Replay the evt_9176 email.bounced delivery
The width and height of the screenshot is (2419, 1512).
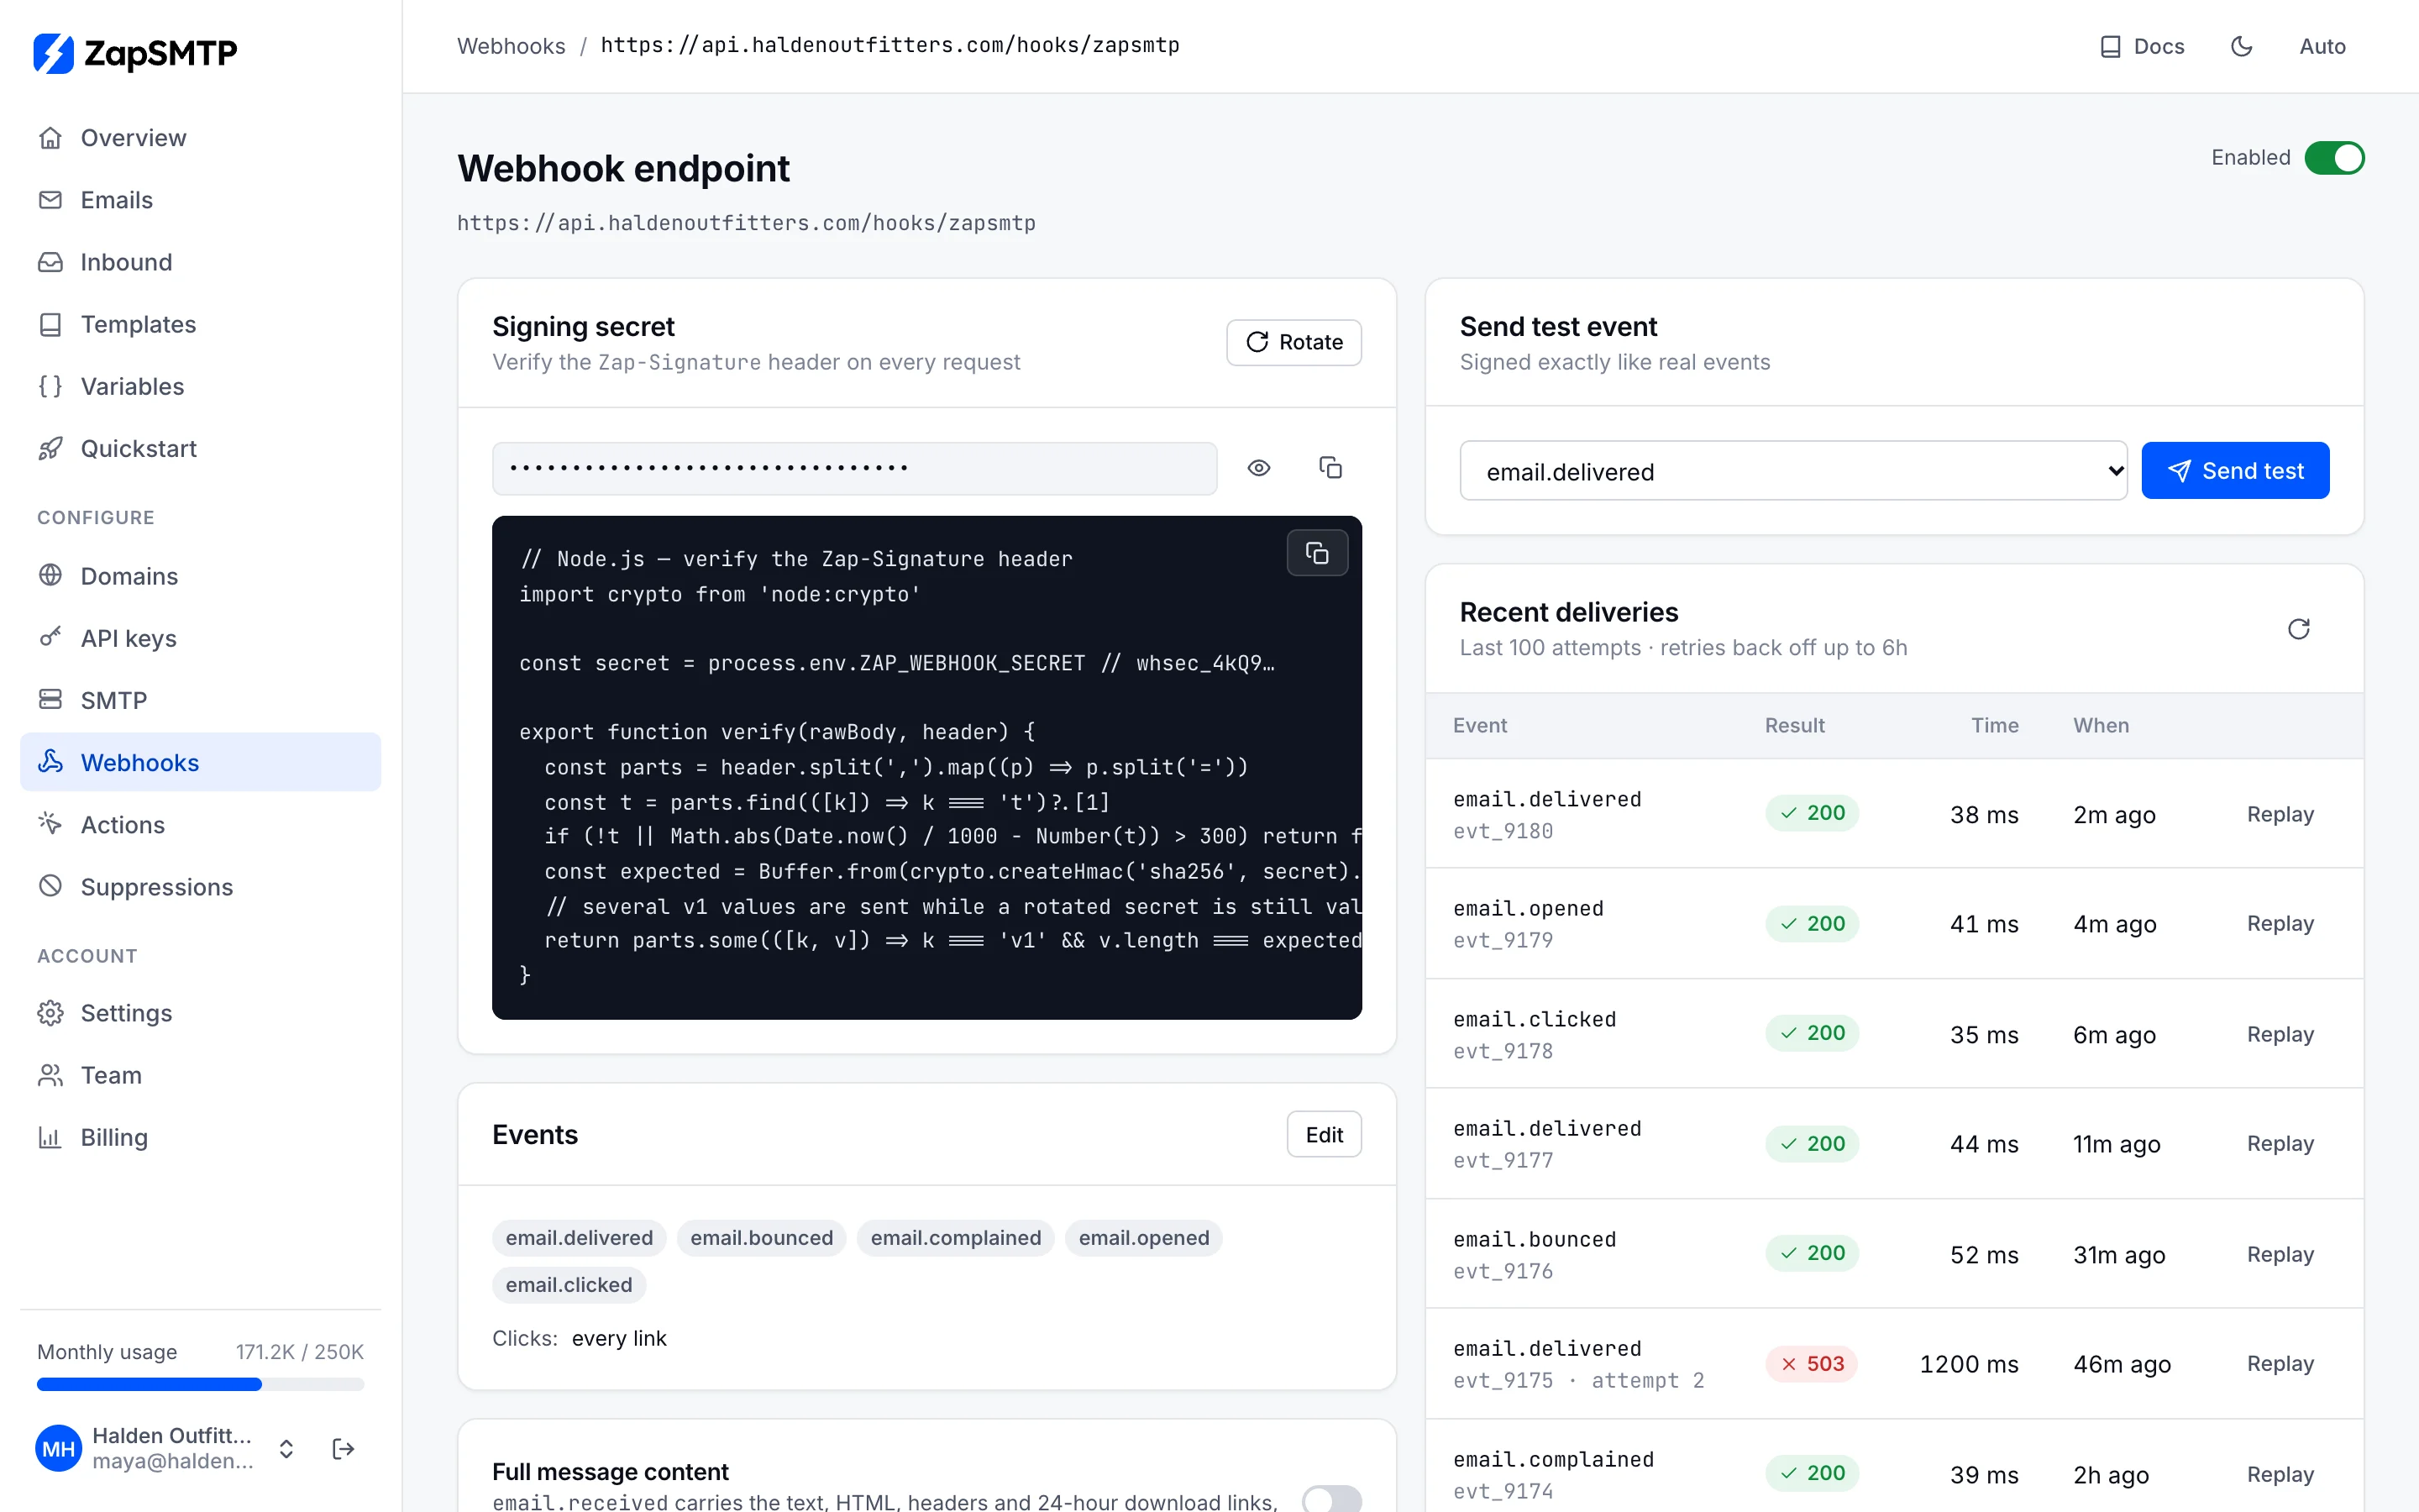[x=2280, y=1254]
